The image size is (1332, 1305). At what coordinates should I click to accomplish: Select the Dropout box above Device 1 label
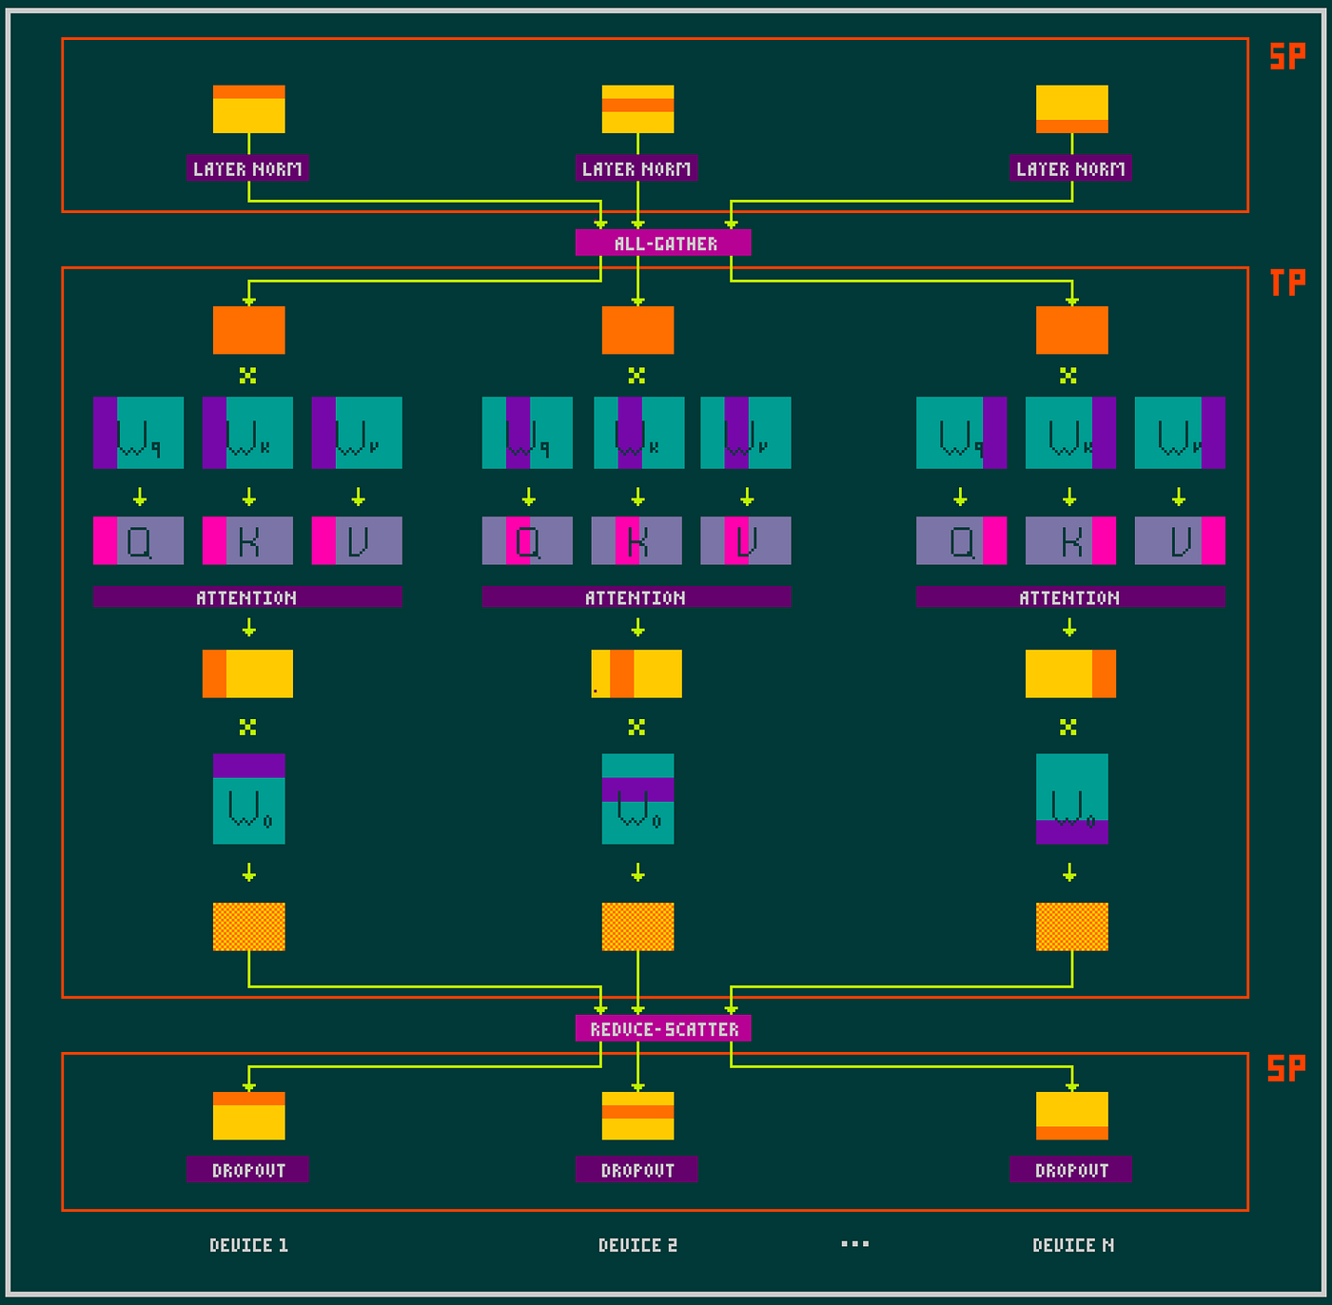pos(248,1170)
